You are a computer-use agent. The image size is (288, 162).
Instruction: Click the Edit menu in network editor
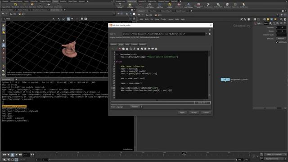pyautogui.click(x=147, y=19)
